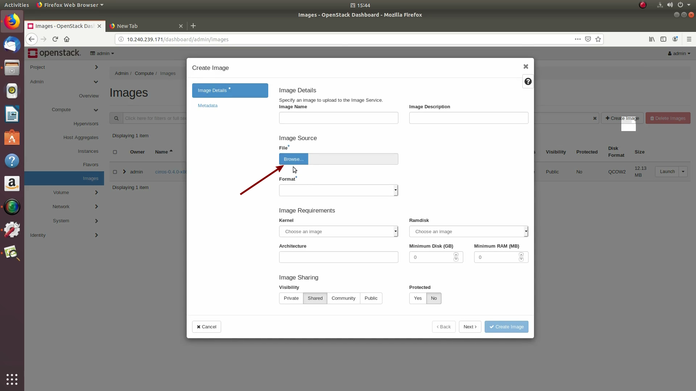Click the Browse... file button

pos(293,159)
